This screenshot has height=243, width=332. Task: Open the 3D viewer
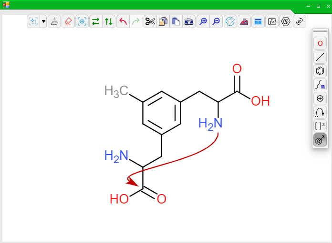pyautogui.click(x=300, y=21)
